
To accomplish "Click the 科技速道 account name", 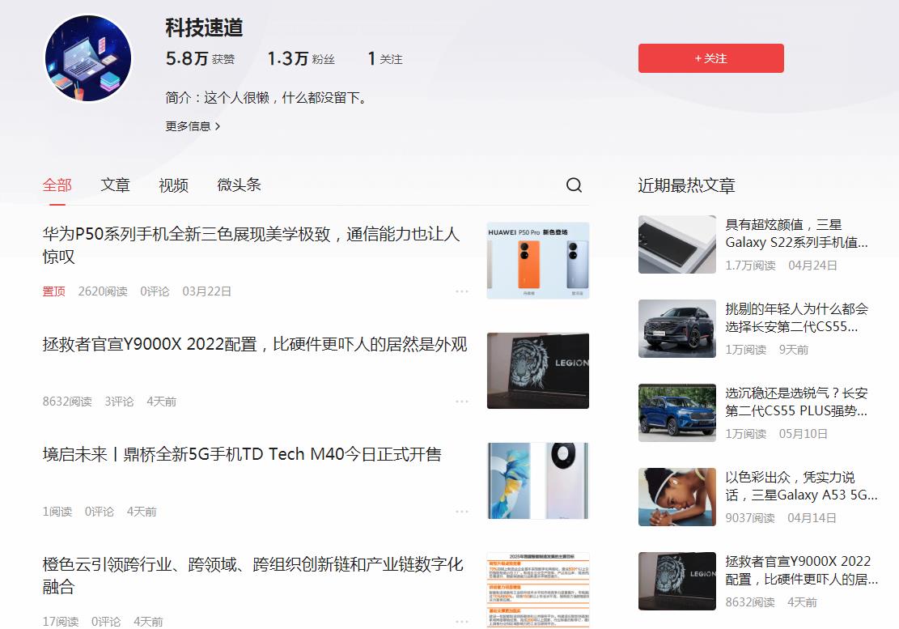I will [x=204, y=28].
